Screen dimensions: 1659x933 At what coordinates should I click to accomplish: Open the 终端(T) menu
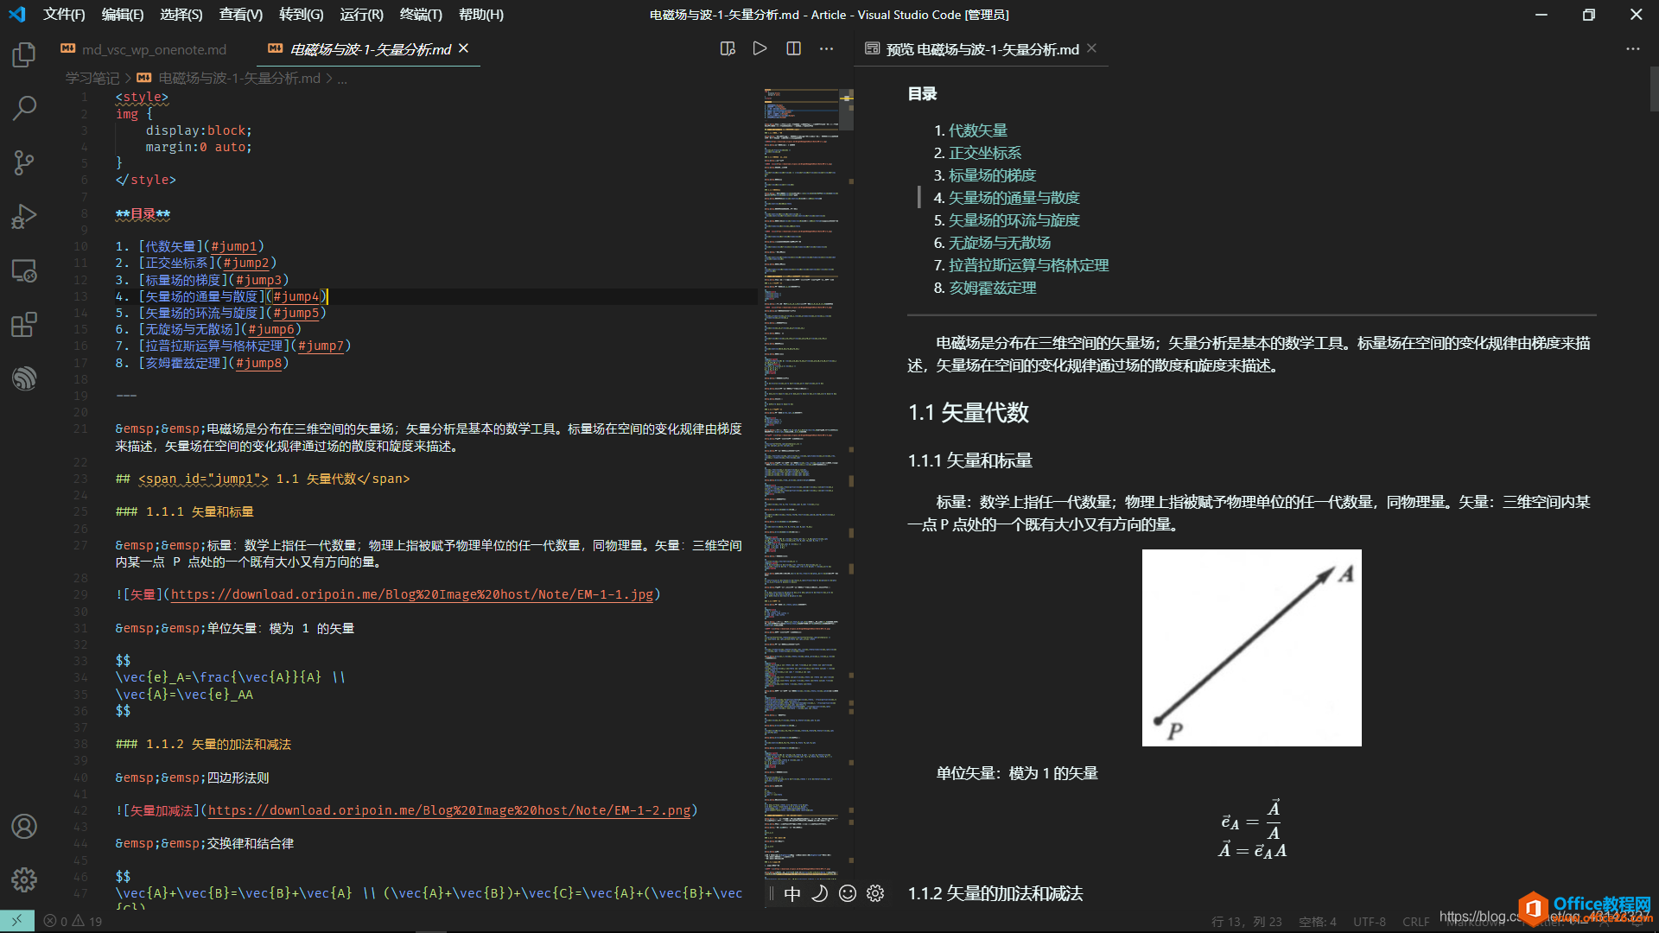point(421,15)
